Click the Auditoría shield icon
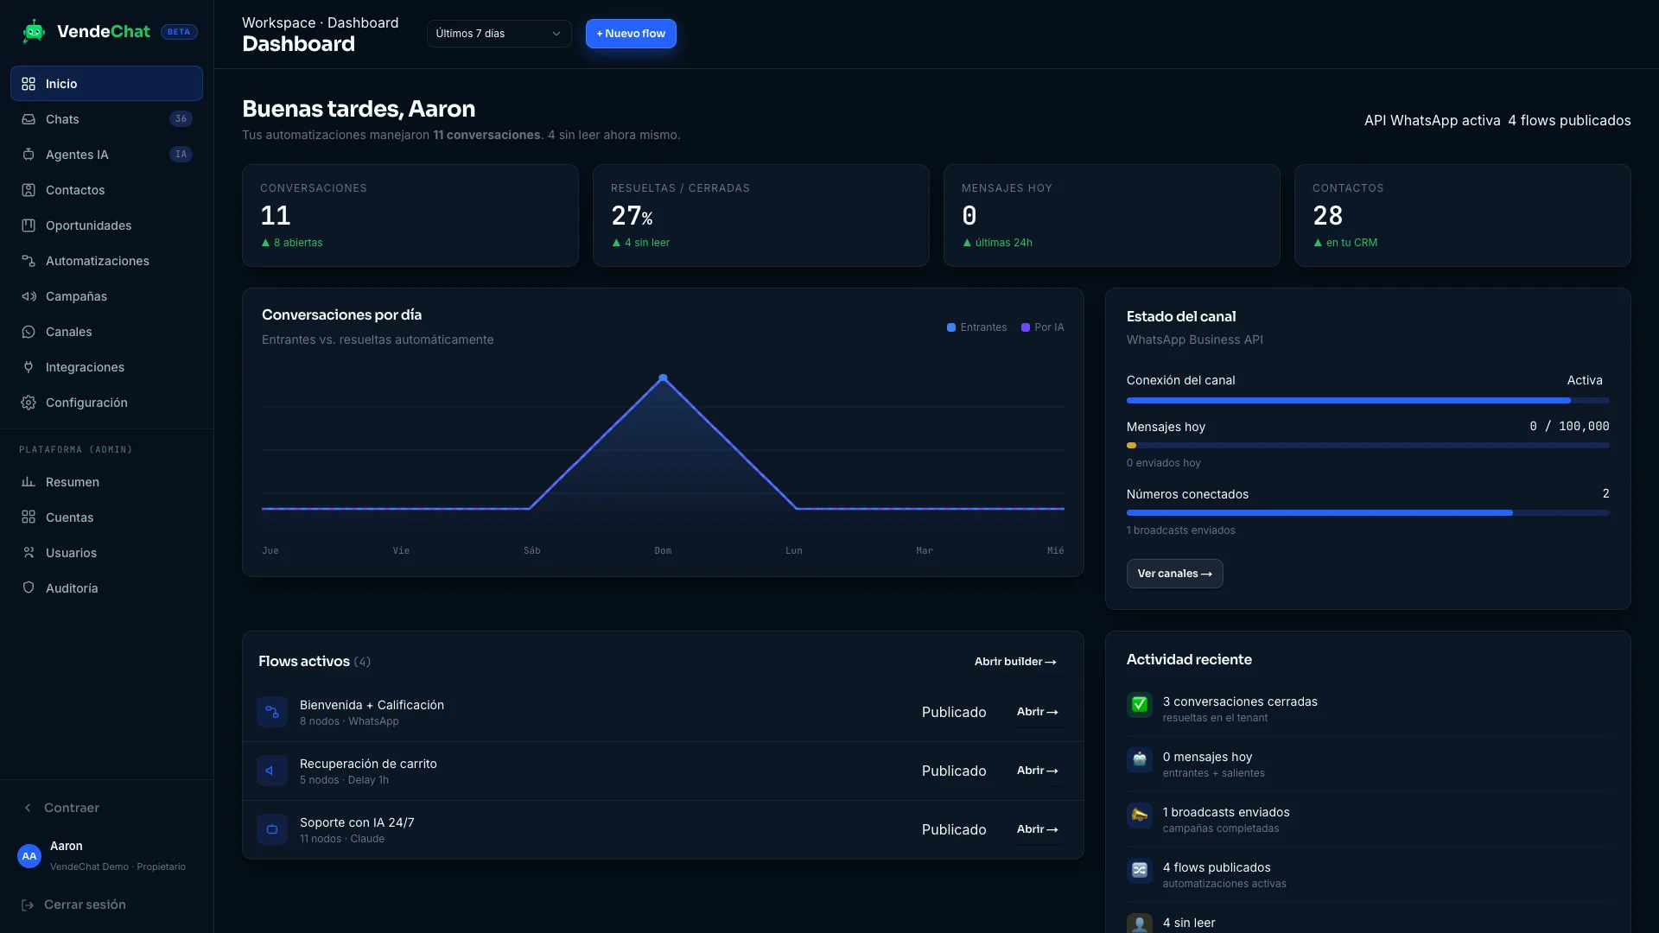The width and height of the screenshot is (1659, 933). pyautogui.click(x=29, y=588)
